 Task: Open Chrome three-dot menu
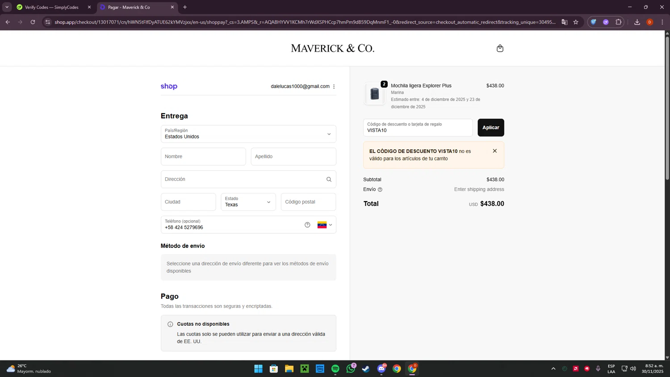[x=662, y=22]
